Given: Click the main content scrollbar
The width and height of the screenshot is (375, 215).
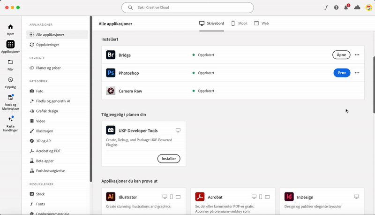Looking at the screenshot, I should (x=374, y=85).
